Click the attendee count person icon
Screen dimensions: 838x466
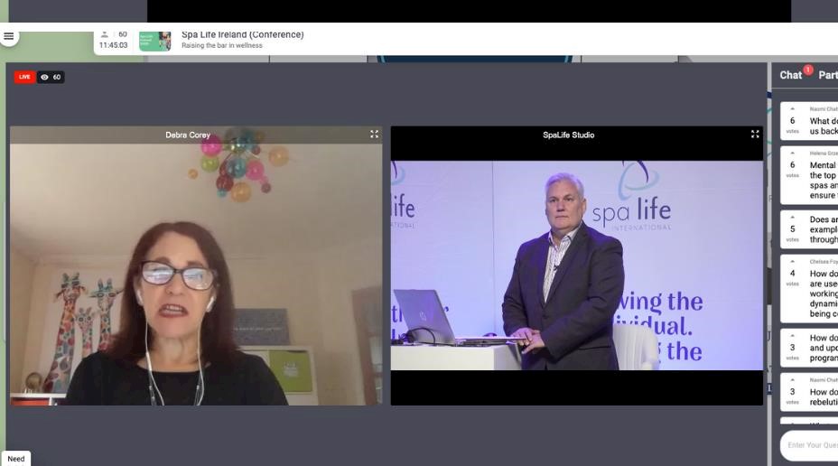pyautogui.click(x=105, y=34)
